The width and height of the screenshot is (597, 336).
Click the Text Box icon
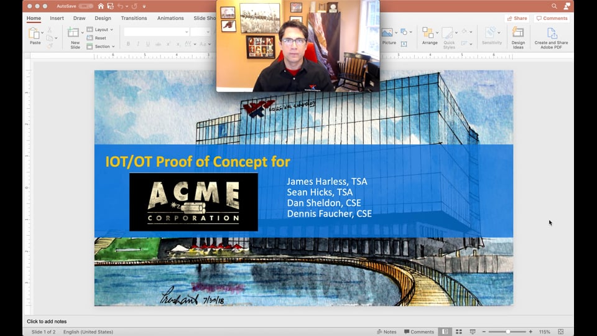[404, 44]
